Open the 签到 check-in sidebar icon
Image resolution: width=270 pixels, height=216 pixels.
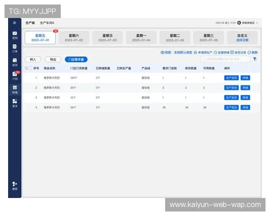[15, 35]
